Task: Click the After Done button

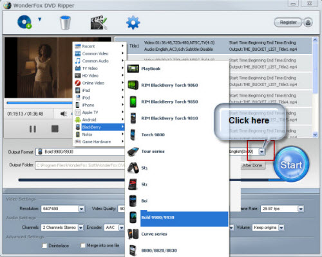Action: [252, 165]
